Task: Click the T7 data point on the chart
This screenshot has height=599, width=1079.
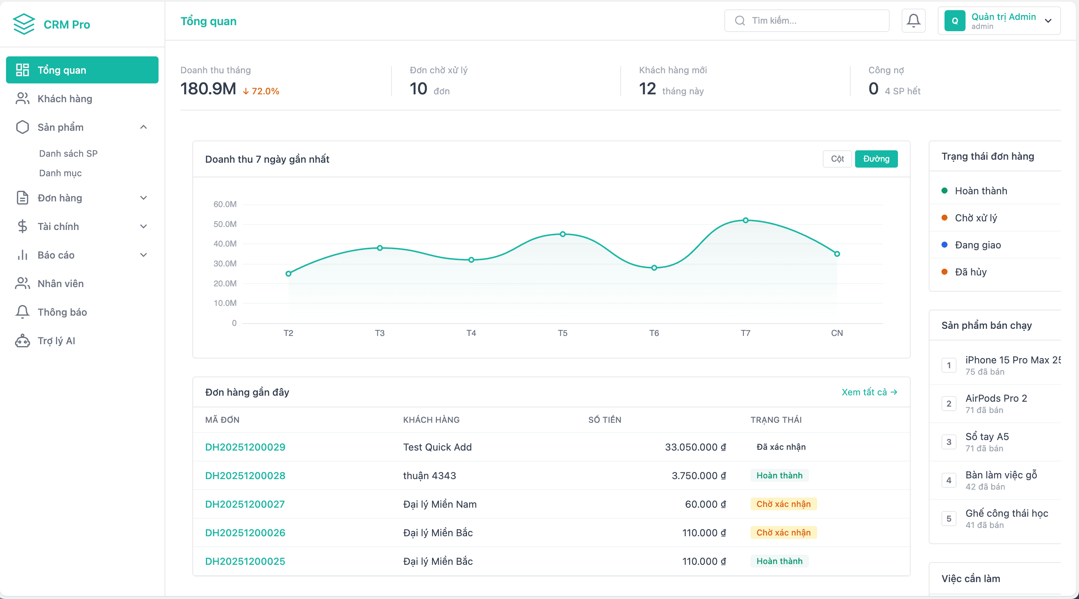Action: pyautogui.click(x=746, y=220)
